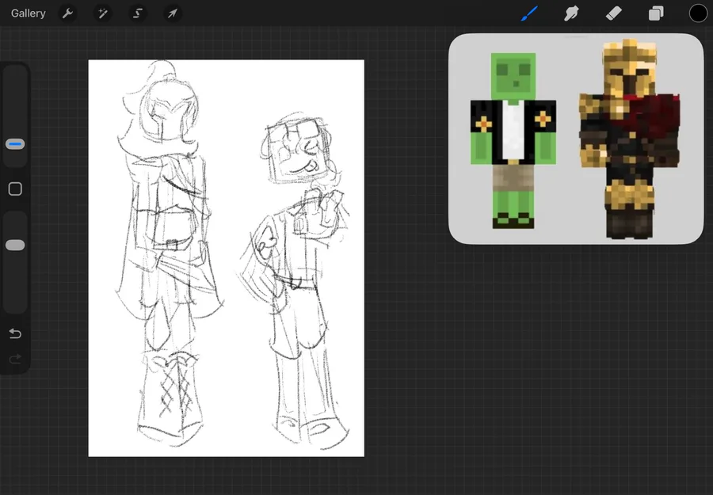
Task: Select the Eraser tool
Action: click(x=613, y=13)
